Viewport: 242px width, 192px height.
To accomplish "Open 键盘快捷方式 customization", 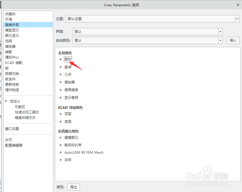I will [x=25, y=118].
